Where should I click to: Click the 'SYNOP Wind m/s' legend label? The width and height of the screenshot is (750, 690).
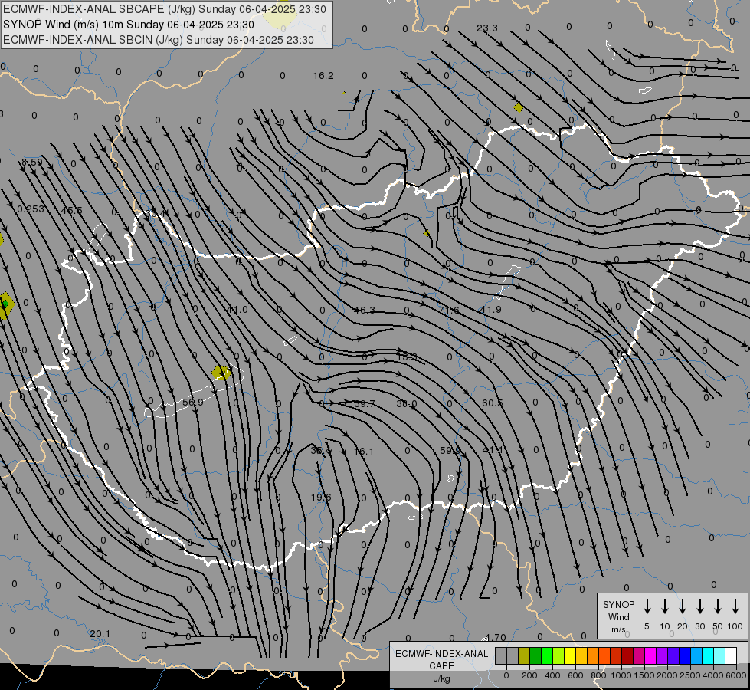click(618, 616)
